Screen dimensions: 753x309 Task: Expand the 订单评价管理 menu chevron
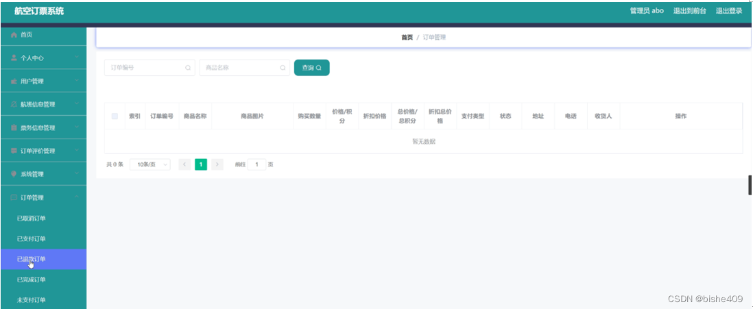click(x=77, y=151)
